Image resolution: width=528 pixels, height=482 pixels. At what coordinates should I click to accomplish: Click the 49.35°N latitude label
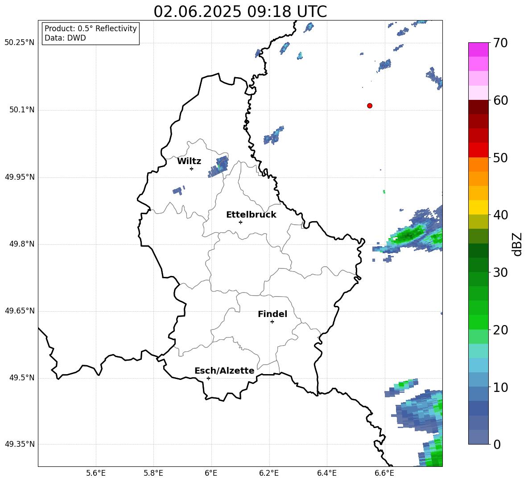click(x=20, y=444)
